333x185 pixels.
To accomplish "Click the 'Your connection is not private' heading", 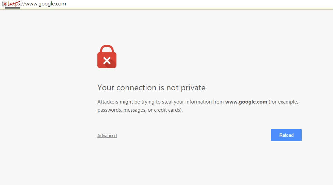I will pos(152,88).
